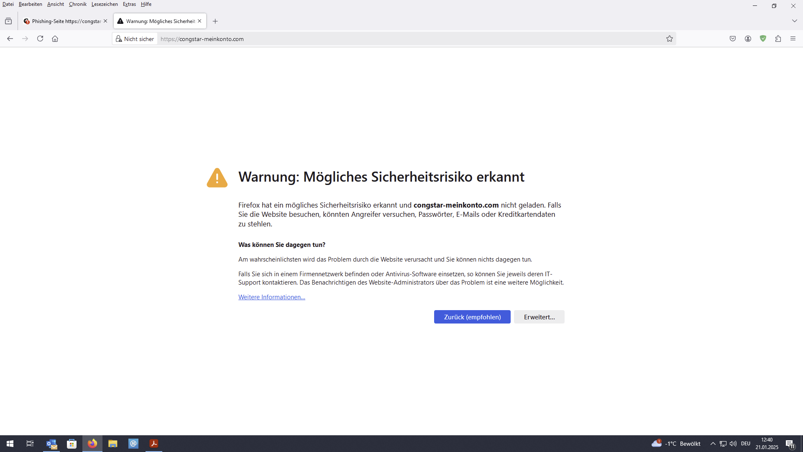Expand the list all tabs chevron

pyautogui.click(x=794, y=21)
